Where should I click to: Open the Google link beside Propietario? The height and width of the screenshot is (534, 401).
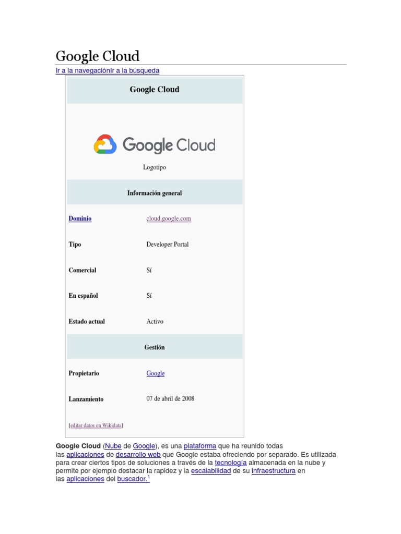tap(155, 373)
